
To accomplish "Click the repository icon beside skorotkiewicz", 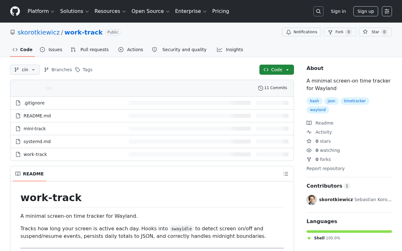I will (x=13, y=32).
